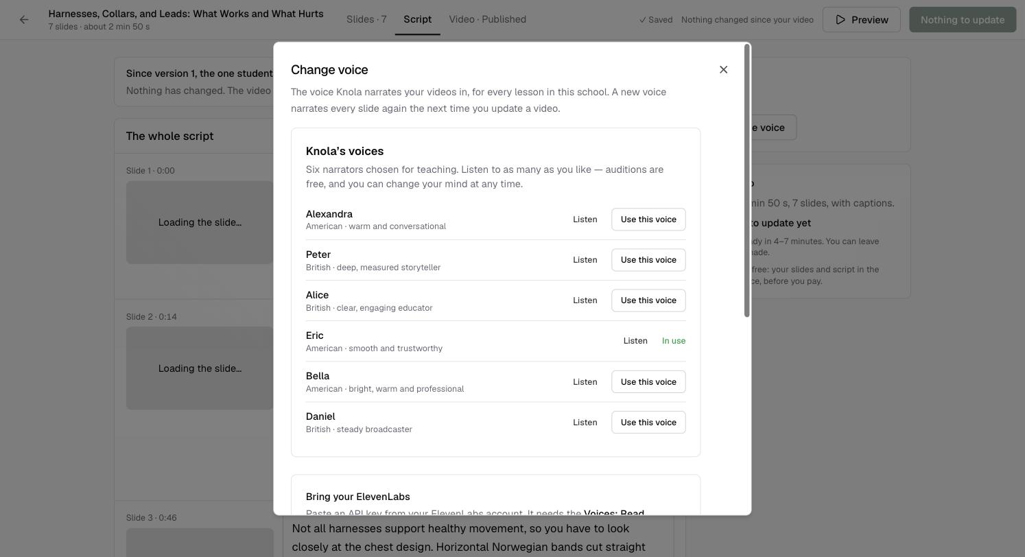Switch to the Slides tab
This screenshot has height=557, width=1025.
[366, 19]
